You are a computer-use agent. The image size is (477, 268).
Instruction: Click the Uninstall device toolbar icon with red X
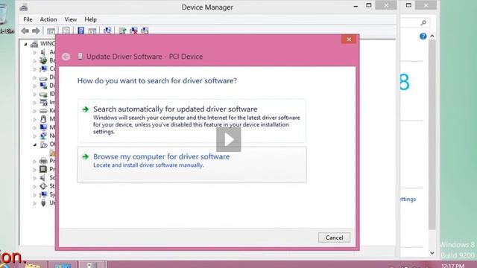tap(133, 31)
